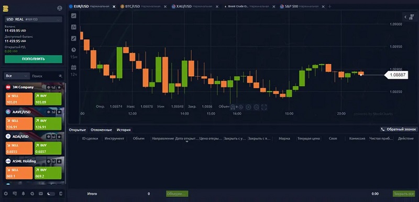Open the 12h calendar range icon
419x202 pixels.
[x=74, y=68]
